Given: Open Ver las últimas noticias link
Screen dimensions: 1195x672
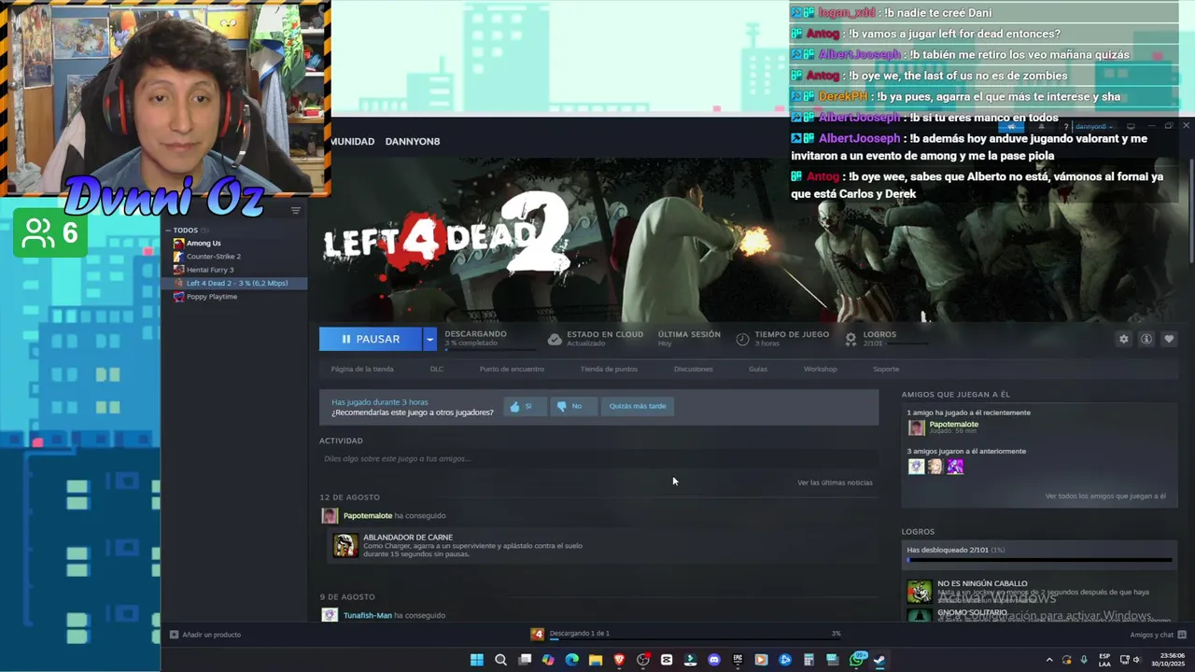Looking at the screenshot, I should 835,483.
